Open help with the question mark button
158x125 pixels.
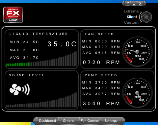click(x=128, y=3)
